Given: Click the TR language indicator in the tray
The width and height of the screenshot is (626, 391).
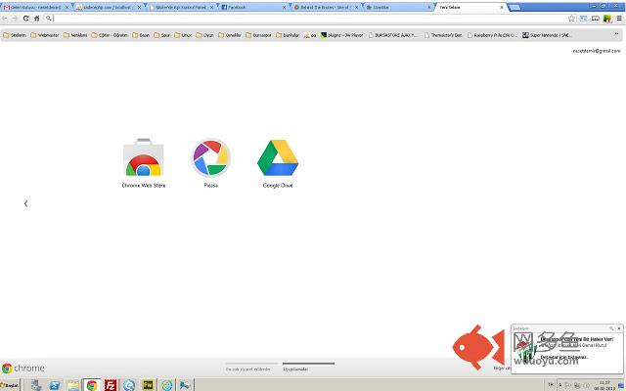Looking at the screenshot, I should (551, 385).
